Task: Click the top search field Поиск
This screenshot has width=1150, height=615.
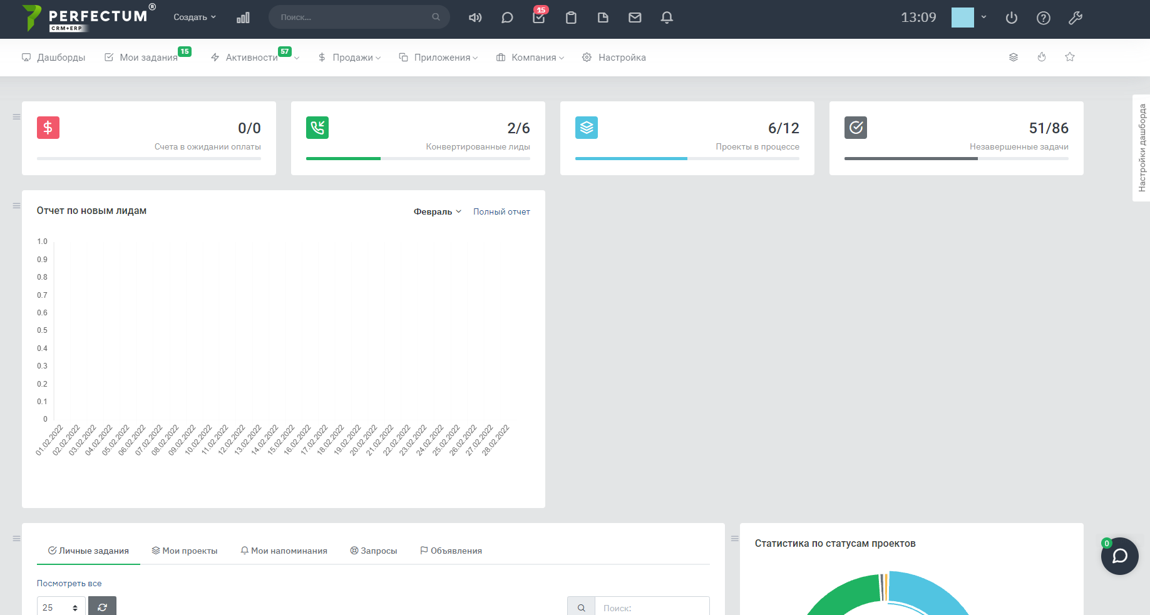Action: click(354, 18)
